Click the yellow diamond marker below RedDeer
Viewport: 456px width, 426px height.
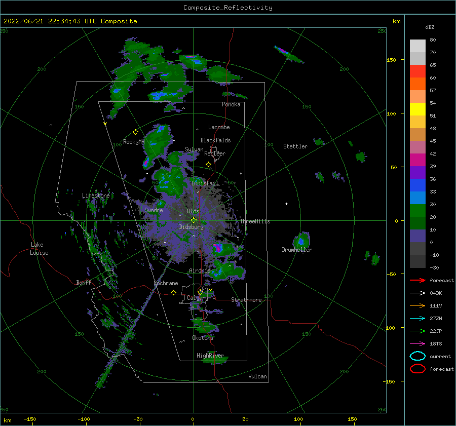click(209, 165)
